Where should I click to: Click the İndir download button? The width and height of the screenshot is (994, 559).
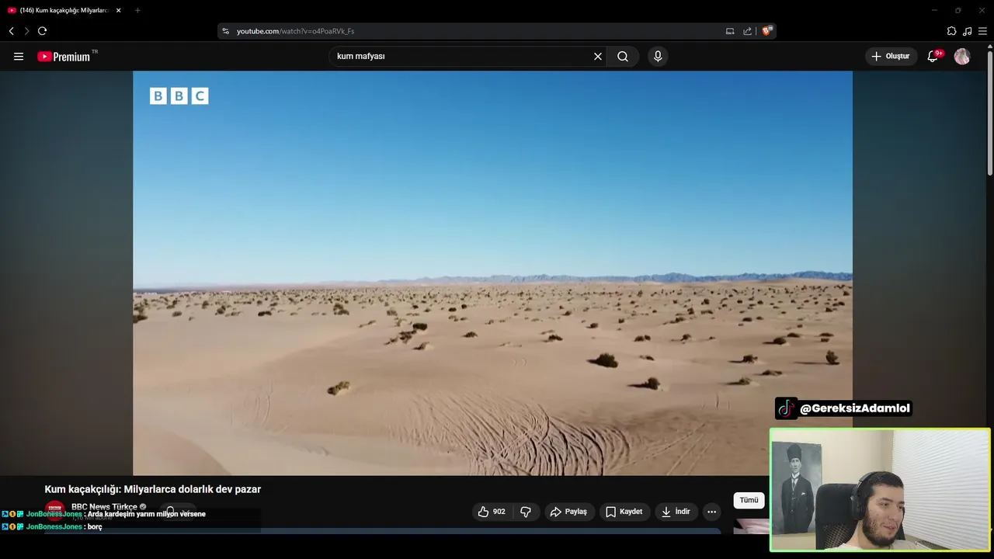coord(676,512)
